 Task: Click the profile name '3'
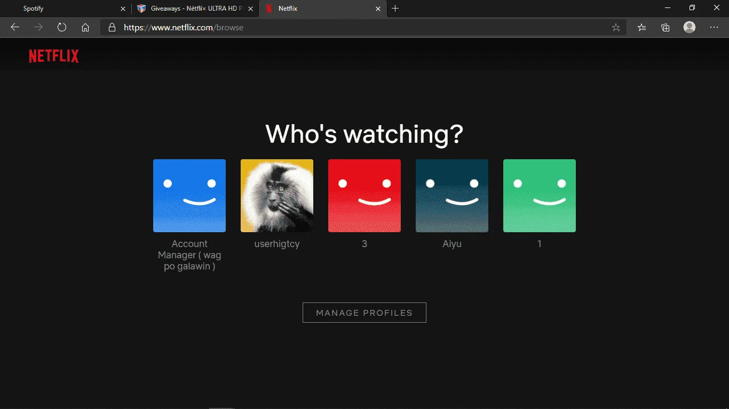click(364, 244)
